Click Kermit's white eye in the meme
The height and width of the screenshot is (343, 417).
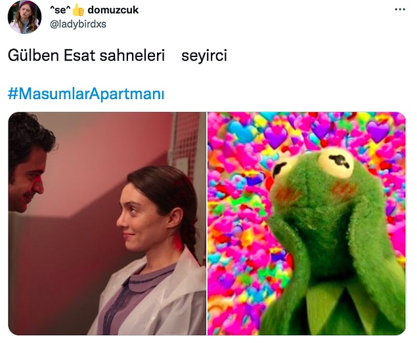[336, 163]
